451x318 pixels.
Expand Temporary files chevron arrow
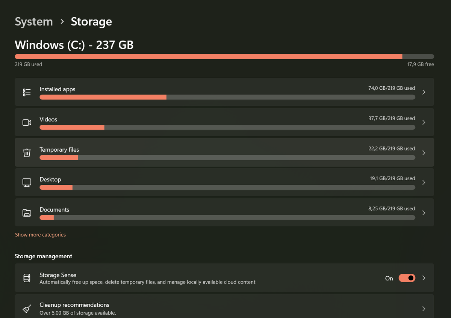[x=424, y=153]
